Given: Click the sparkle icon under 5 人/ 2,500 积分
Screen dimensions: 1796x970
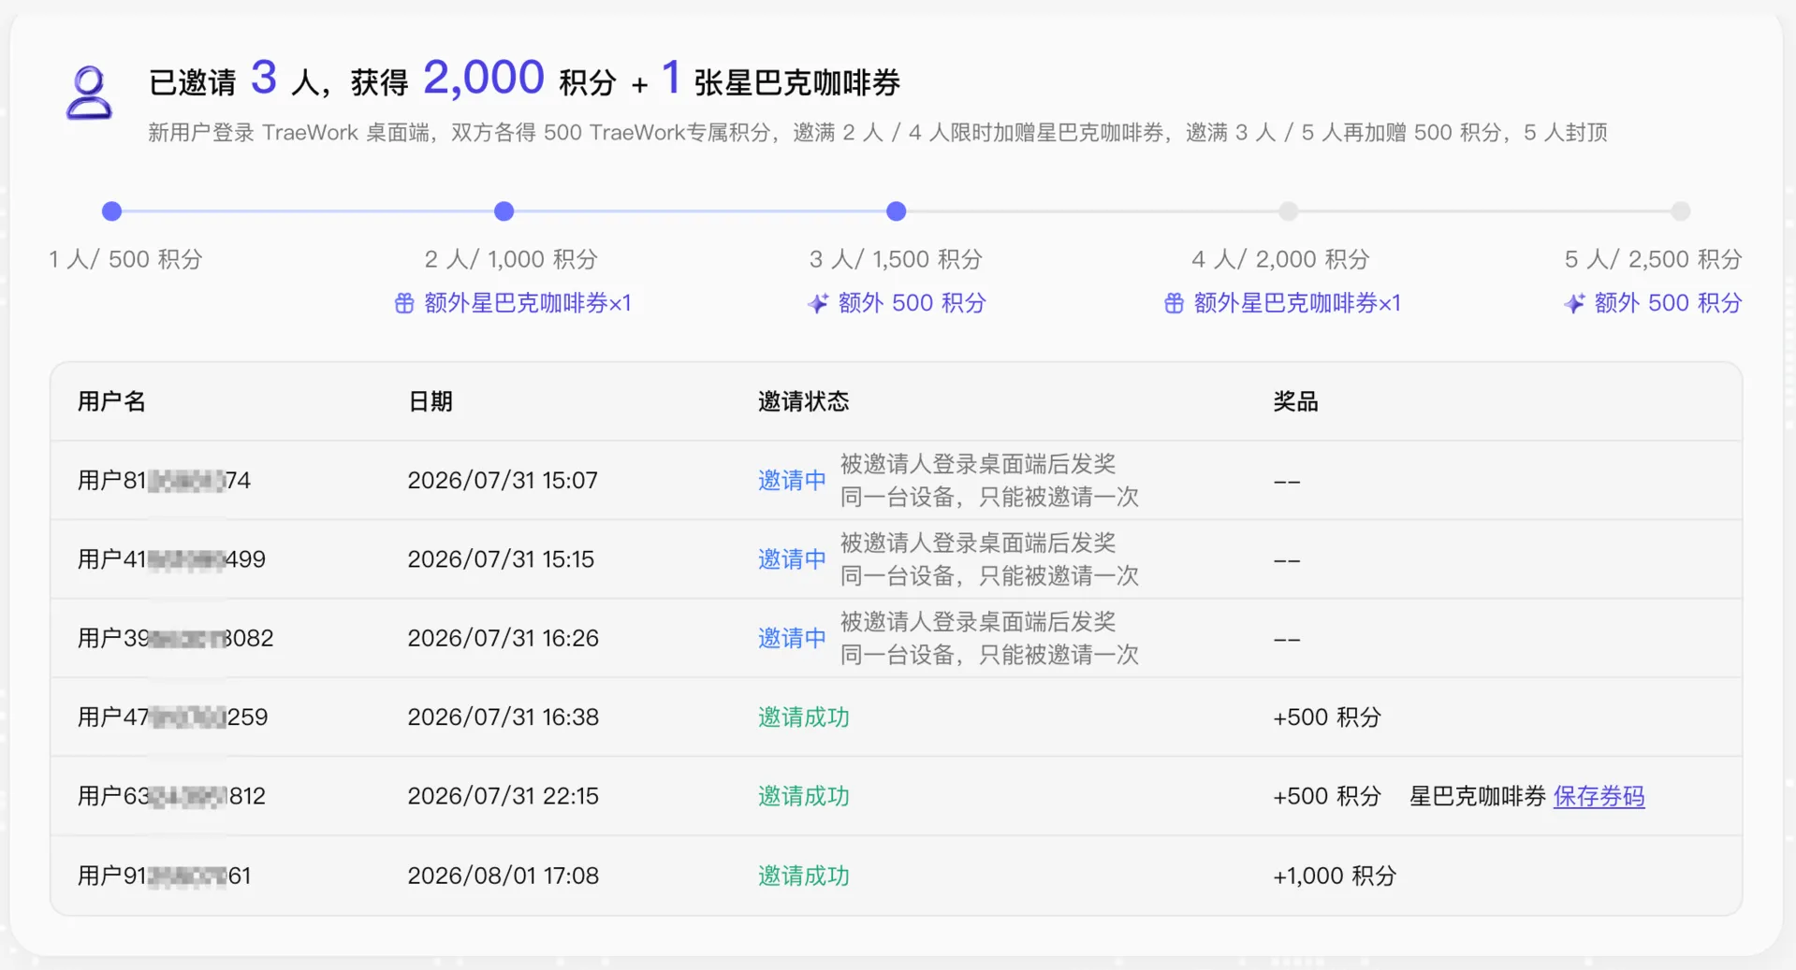Looking at the screenshot, I should coord(1574,303).
